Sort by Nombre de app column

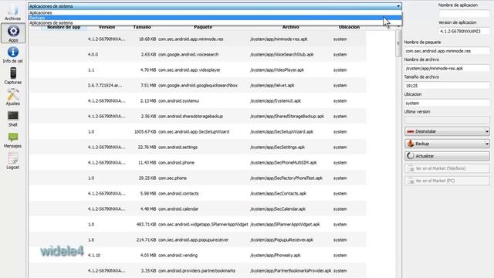click(x=63, y=27)
